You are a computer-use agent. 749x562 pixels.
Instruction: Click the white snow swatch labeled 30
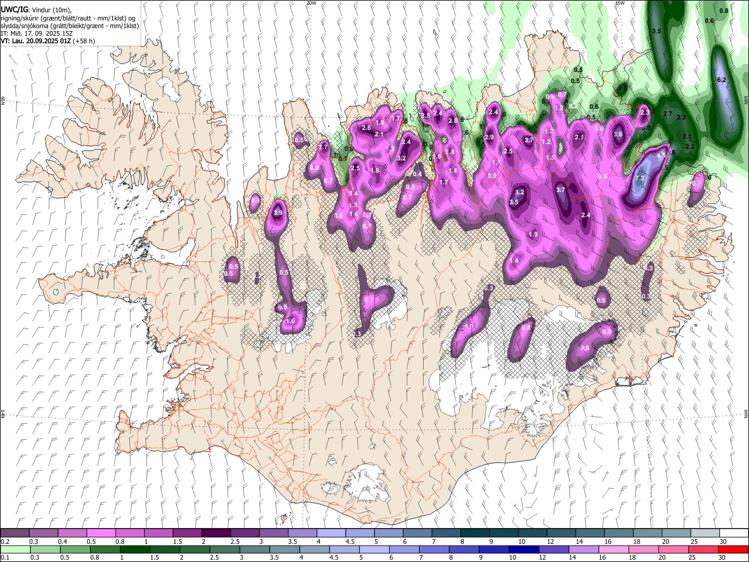(x=734, y=533)
